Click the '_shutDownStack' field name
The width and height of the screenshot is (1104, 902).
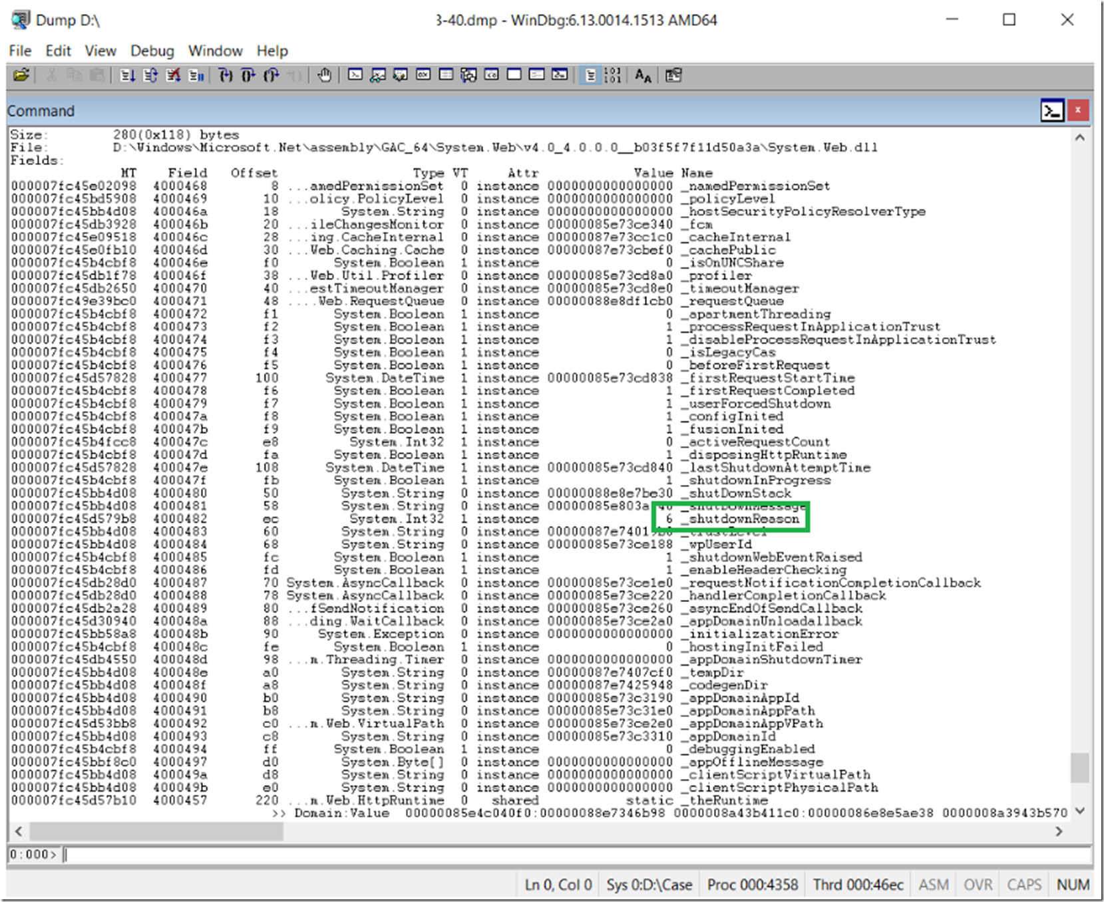pyautogui.click(x=736, y=493)
